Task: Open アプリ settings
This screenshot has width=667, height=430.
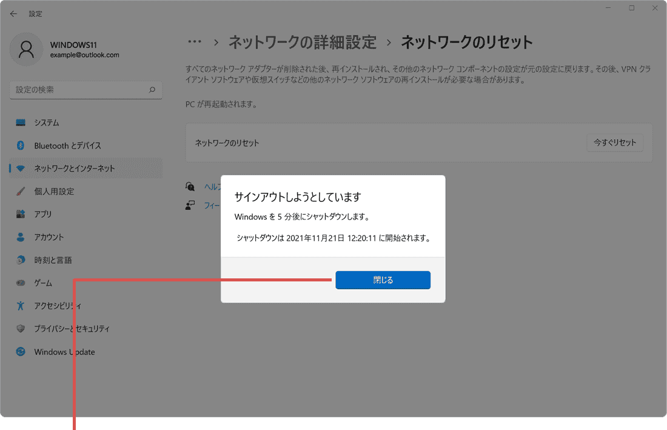Action: (x=47, y=213)
